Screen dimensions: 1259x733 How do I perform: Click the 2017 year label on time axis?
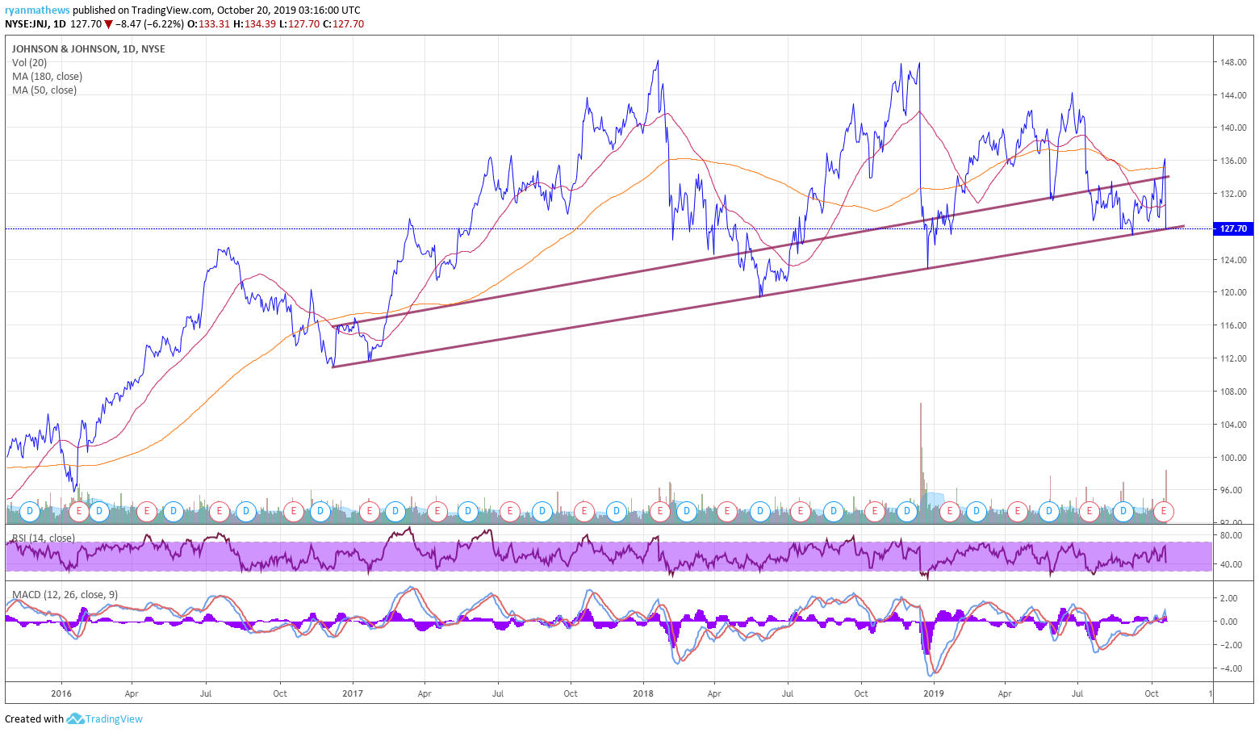(353, 693)
